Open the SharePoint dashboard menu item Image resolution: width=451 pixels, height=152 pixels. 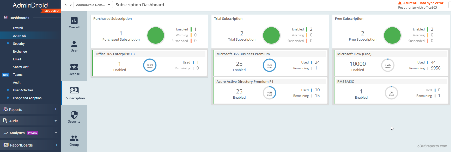(21, 67)
